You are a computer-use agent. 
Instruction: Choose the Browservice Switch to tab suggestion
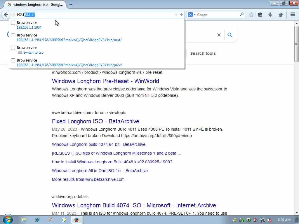[x=97, y=50]
